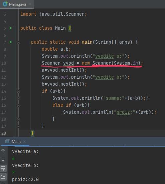Close the Main.java editor tab
The height and width of the screenshot is (184, 165).
click(30, 4)
